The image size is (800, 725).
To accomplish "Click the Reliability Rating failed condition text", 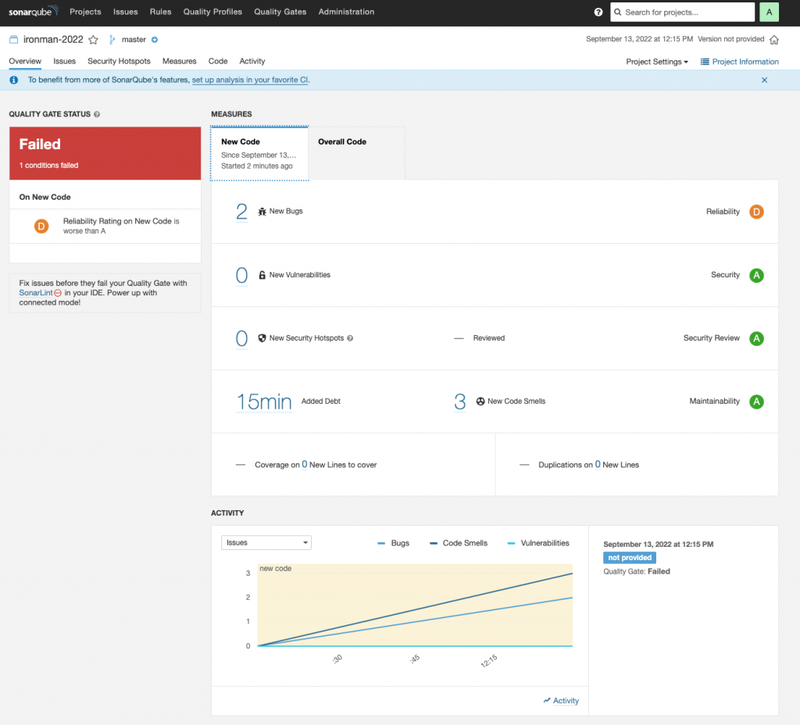I will click(121, 226).
